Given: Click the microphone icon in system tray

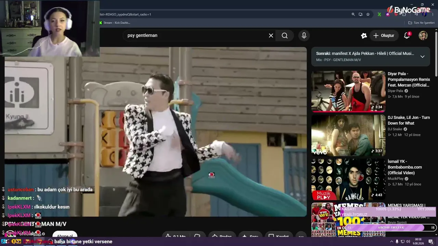Looking at the screenshot, I should point(397,242).
